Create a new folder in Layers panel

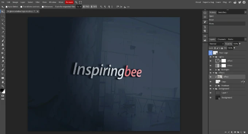tap(238, 132)
